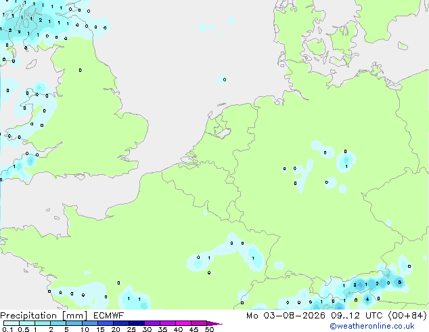Select the 0.5–1 mm legend colour swatch

[27, 323]
